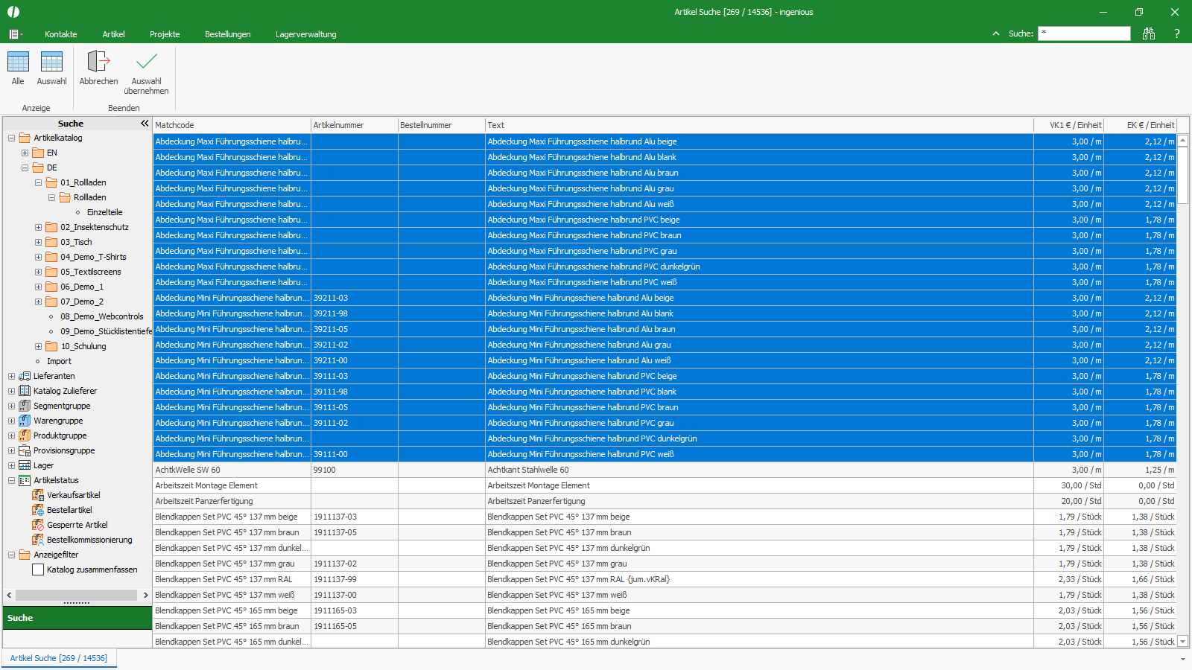
Task: Click the Auswahl display icon
Action: (x=51, y=62)
